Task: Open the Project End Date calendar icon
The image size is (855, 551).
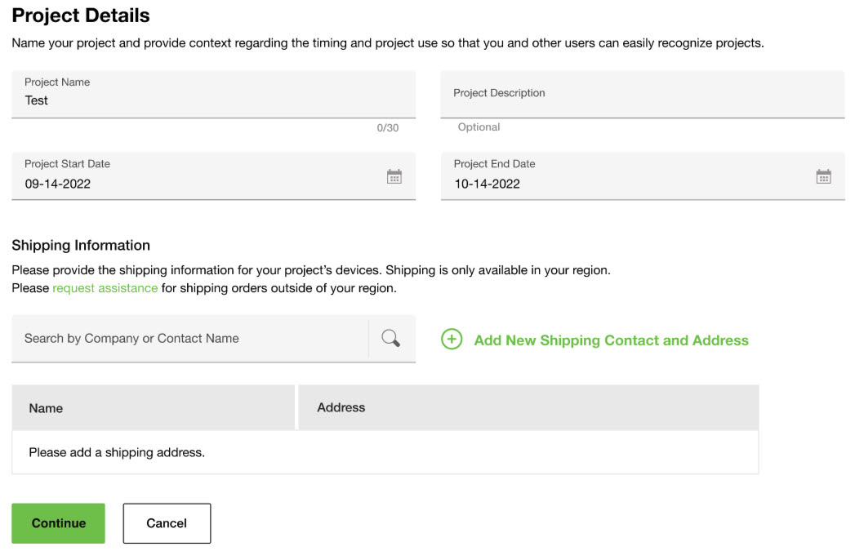Action: pyautogui.click(x=823, y=176)
